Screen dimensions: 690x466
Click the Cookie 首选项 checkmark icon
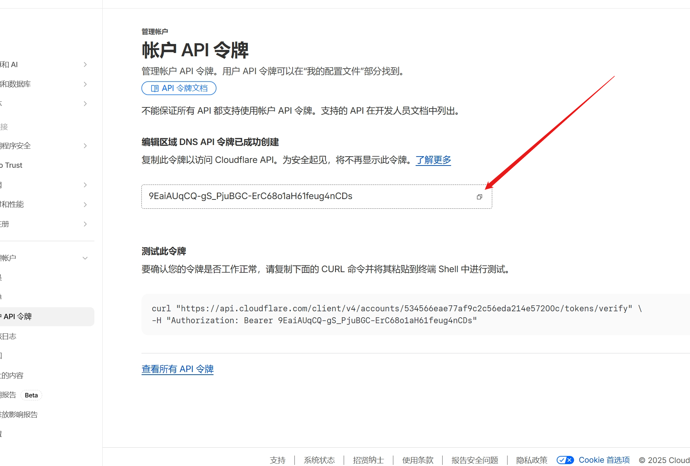565,460
